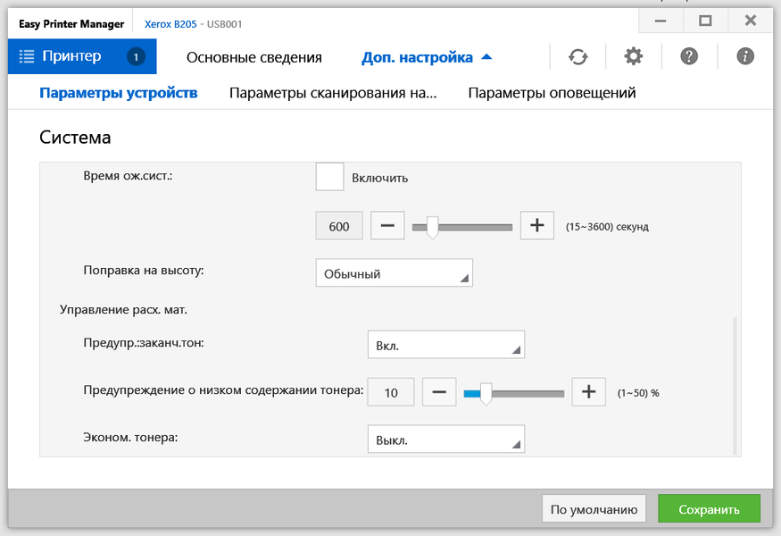Click the plus button for system timeout
Screen dimensions: 781x536
coord(536,226)
